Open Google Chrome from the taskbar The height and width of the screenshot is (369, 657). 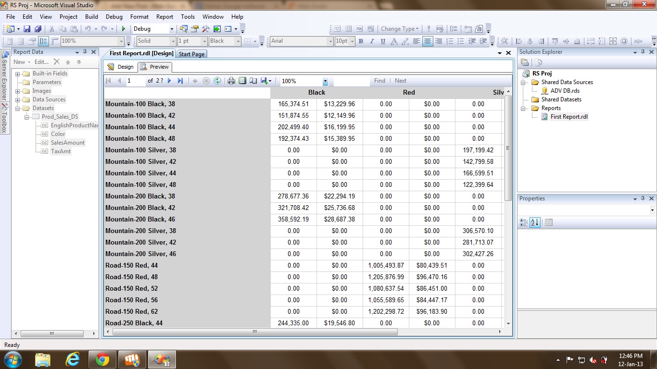click(102, 359)
